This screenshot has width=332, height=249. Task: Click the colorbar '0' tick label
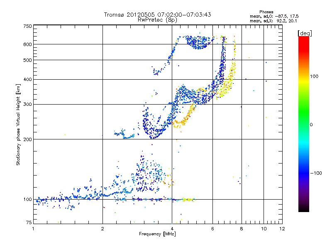(x=311, y=125)
